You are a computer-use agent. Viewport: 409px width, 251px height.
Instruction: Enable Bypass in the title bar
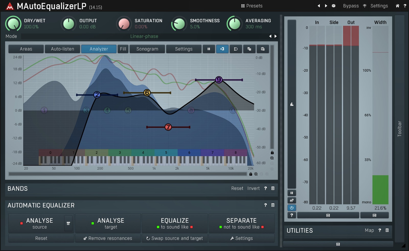[351, 6]
